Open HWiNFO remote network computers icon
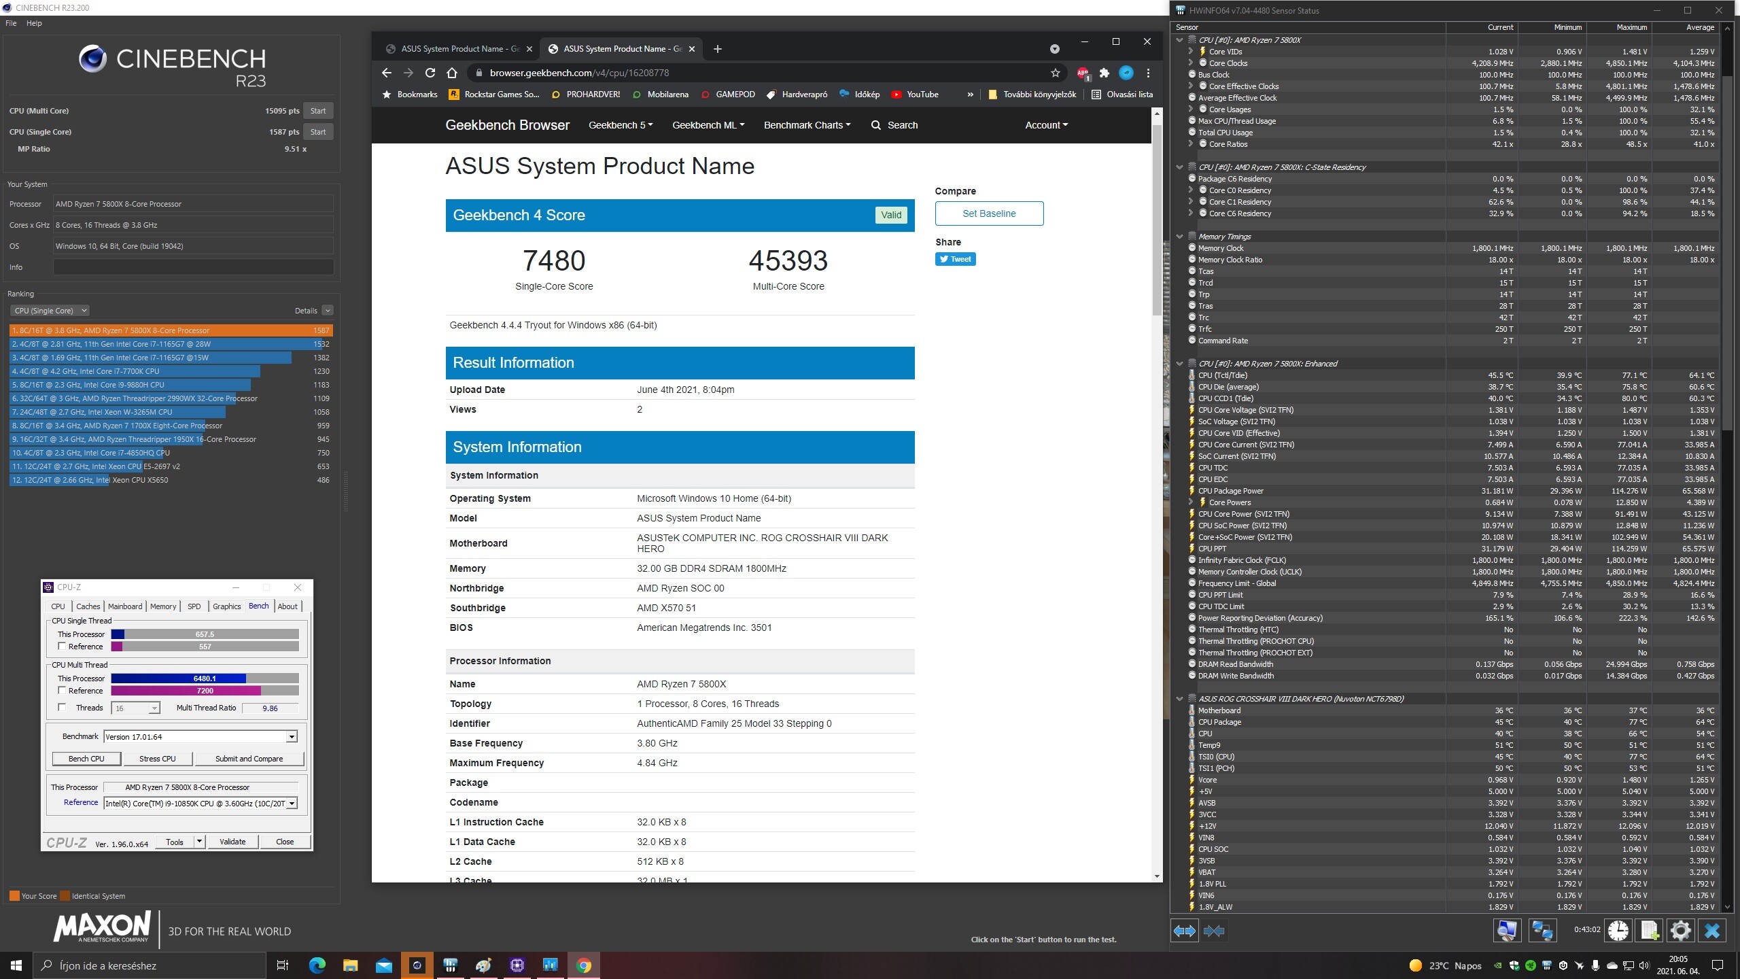This screenshot has height=979, width=1740. (x=1542, y=930)
